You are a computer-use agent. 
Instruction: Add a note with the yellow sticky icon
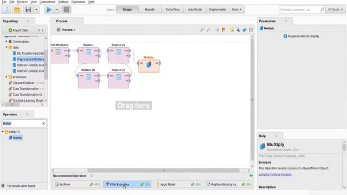(x=232, y=30)
